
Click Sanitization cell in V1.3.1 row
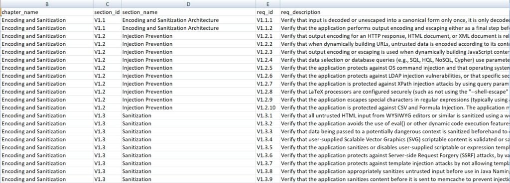tap(188, 115)
